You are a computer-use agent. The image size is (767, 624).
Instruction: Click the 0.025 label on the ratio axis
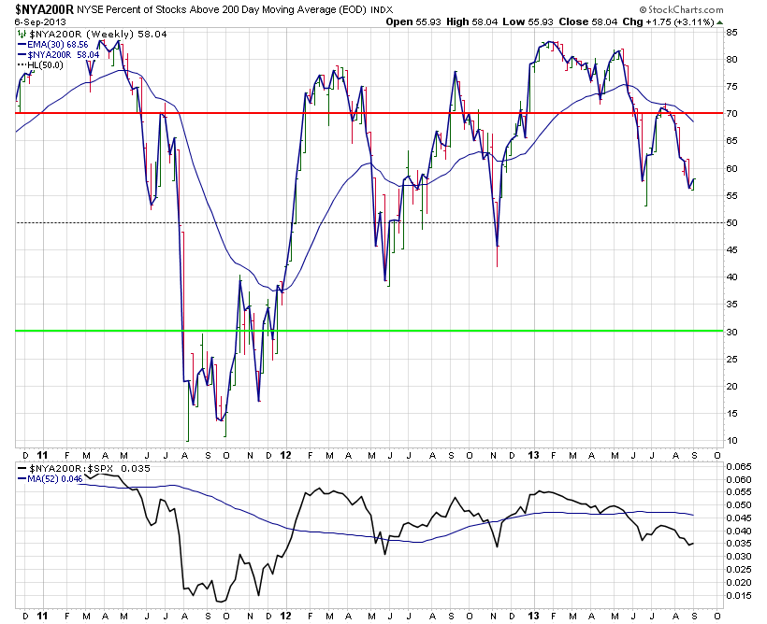pyautogui.click(x=738, y=569)
